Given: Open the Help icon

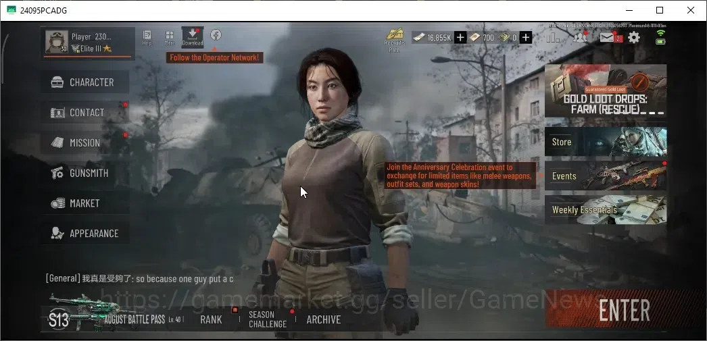Looking at the screenshot, I should pos(147,37).
